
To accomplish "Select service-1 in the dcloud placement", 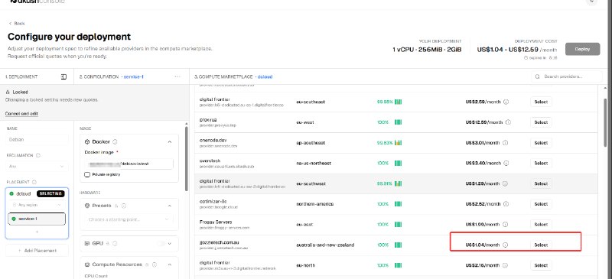I will [x=37, y=219].
